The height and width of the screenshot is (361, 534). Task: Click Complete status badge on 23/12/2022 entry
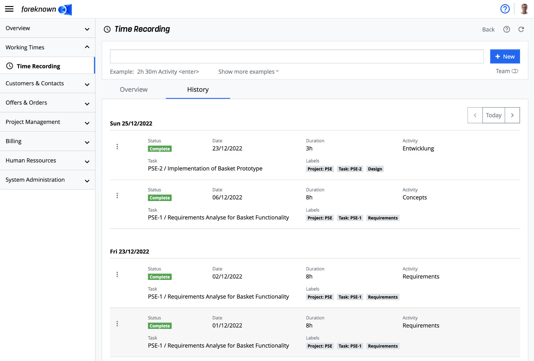point(160,149)
